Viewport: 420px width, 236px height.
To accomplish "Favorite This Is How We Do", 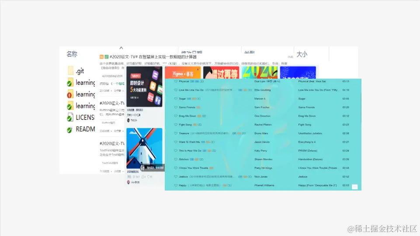I will click(176, 150).
